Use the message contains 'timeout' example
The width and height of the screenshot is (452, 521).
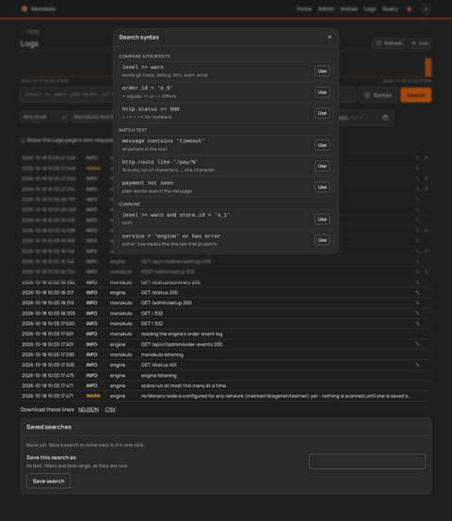(322, 145)
